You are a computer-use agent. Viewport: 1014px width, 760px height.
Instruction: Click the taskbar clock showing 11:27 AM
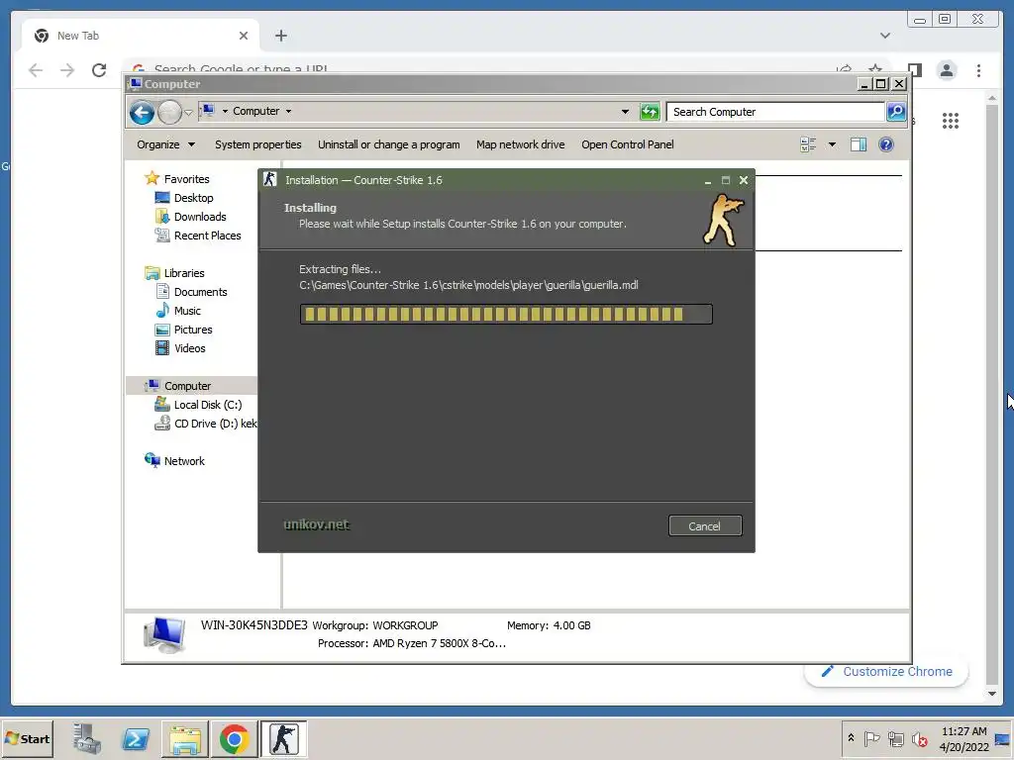(x=964, y=738)
